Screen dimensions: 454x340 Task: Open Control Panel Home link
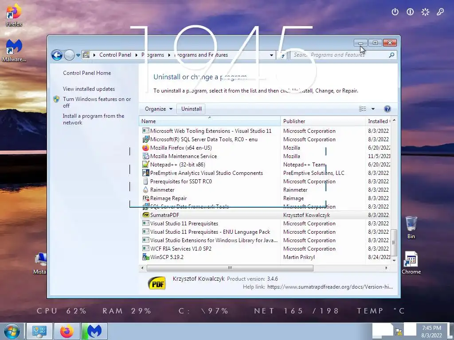click(87, 73)
